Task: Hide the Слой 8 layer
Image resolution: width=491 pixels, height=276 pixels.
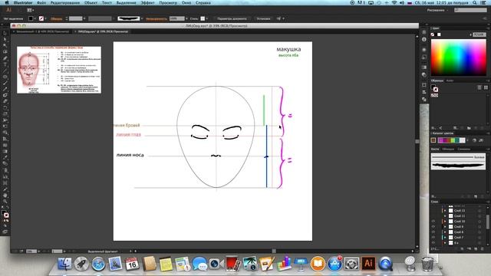Action: (433, 232)
